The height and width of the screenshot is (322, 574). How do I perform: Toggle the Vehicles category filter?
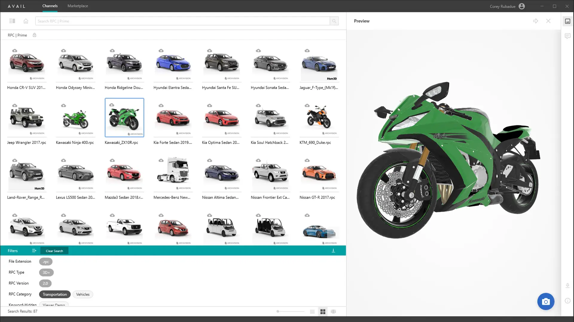click(x=83, y=294)
